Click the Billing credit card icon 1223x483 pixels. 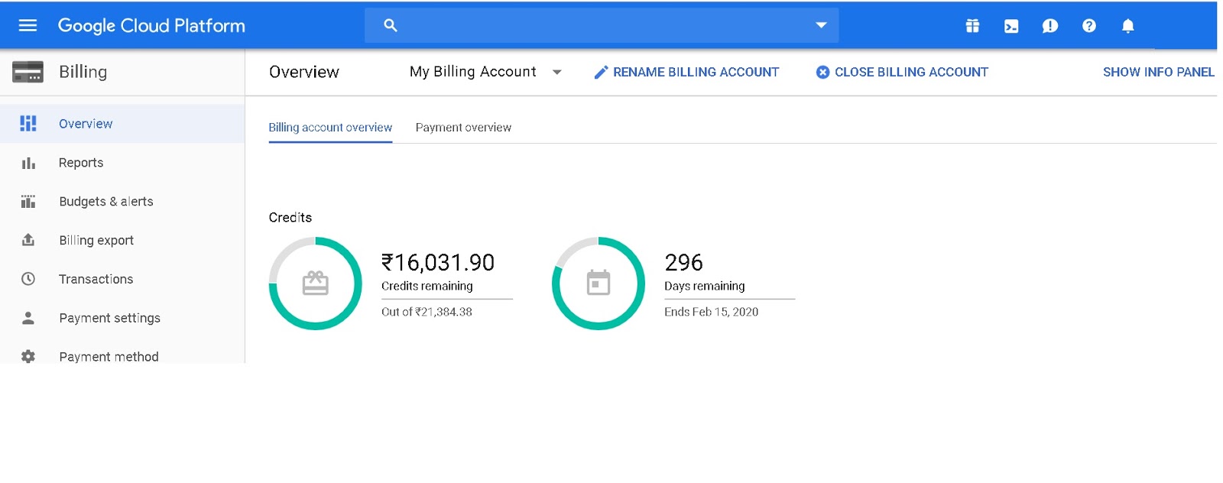pos(28,72)
